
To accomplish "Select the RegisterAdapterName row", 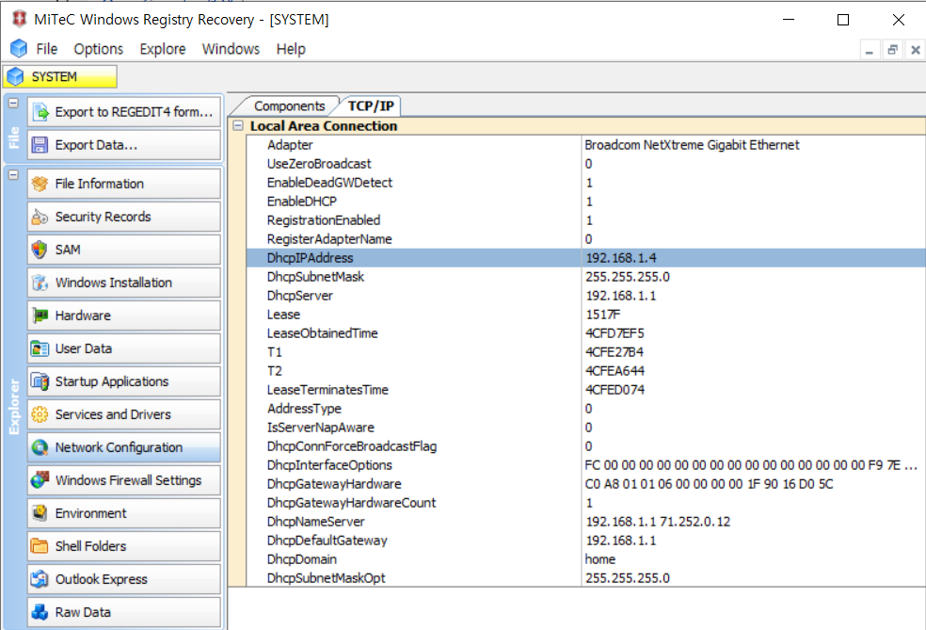I will pos(586,239).
